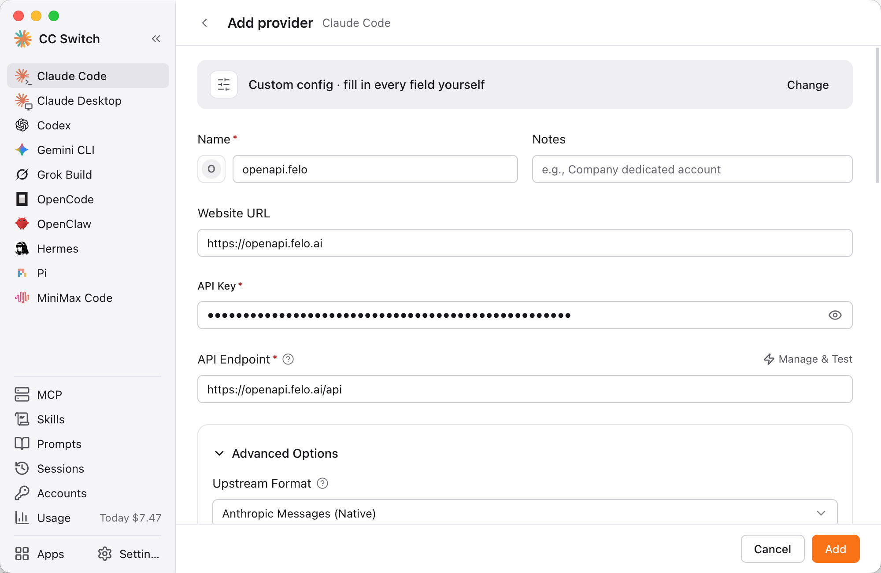The image size is (881, 573).
Task: Click the Notes input field
Action: coord(692,169)
